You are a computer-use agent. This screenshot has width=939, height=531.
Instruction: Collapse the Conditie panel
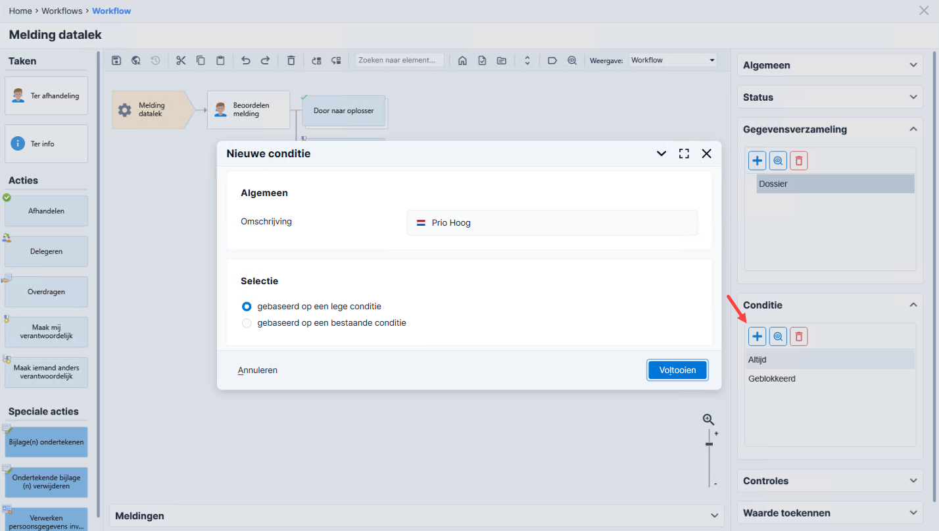coord(913,305)
